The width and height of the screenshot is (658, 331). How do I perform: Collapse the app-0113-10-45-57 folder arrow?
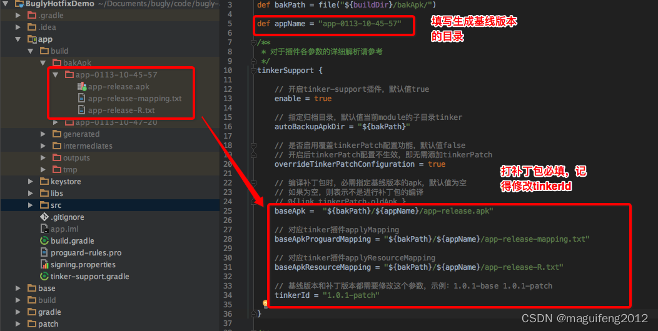tap(56, 74)
